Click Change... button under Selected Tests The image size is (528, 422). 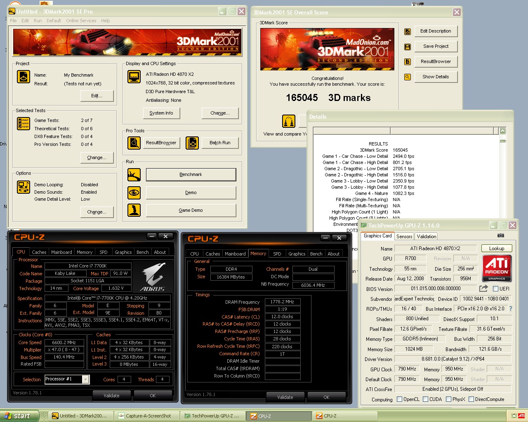(x=97, y=158)
